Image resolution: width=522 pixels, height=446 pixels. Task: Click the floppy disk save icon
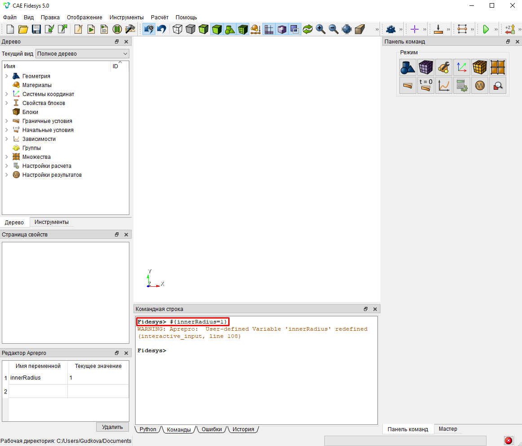pyautogui.click(x=36, y=29)
